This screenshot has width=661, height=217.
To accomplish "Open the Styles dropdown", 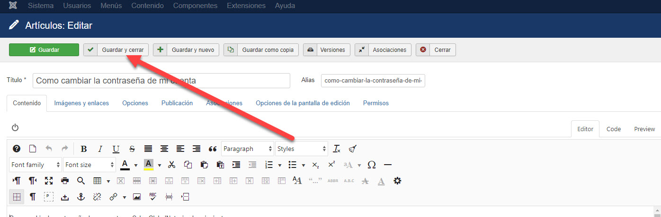I will 302,149.
